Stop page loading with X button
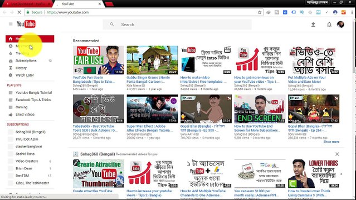Viewport: 356px width, 200px height. pos(19,12)
